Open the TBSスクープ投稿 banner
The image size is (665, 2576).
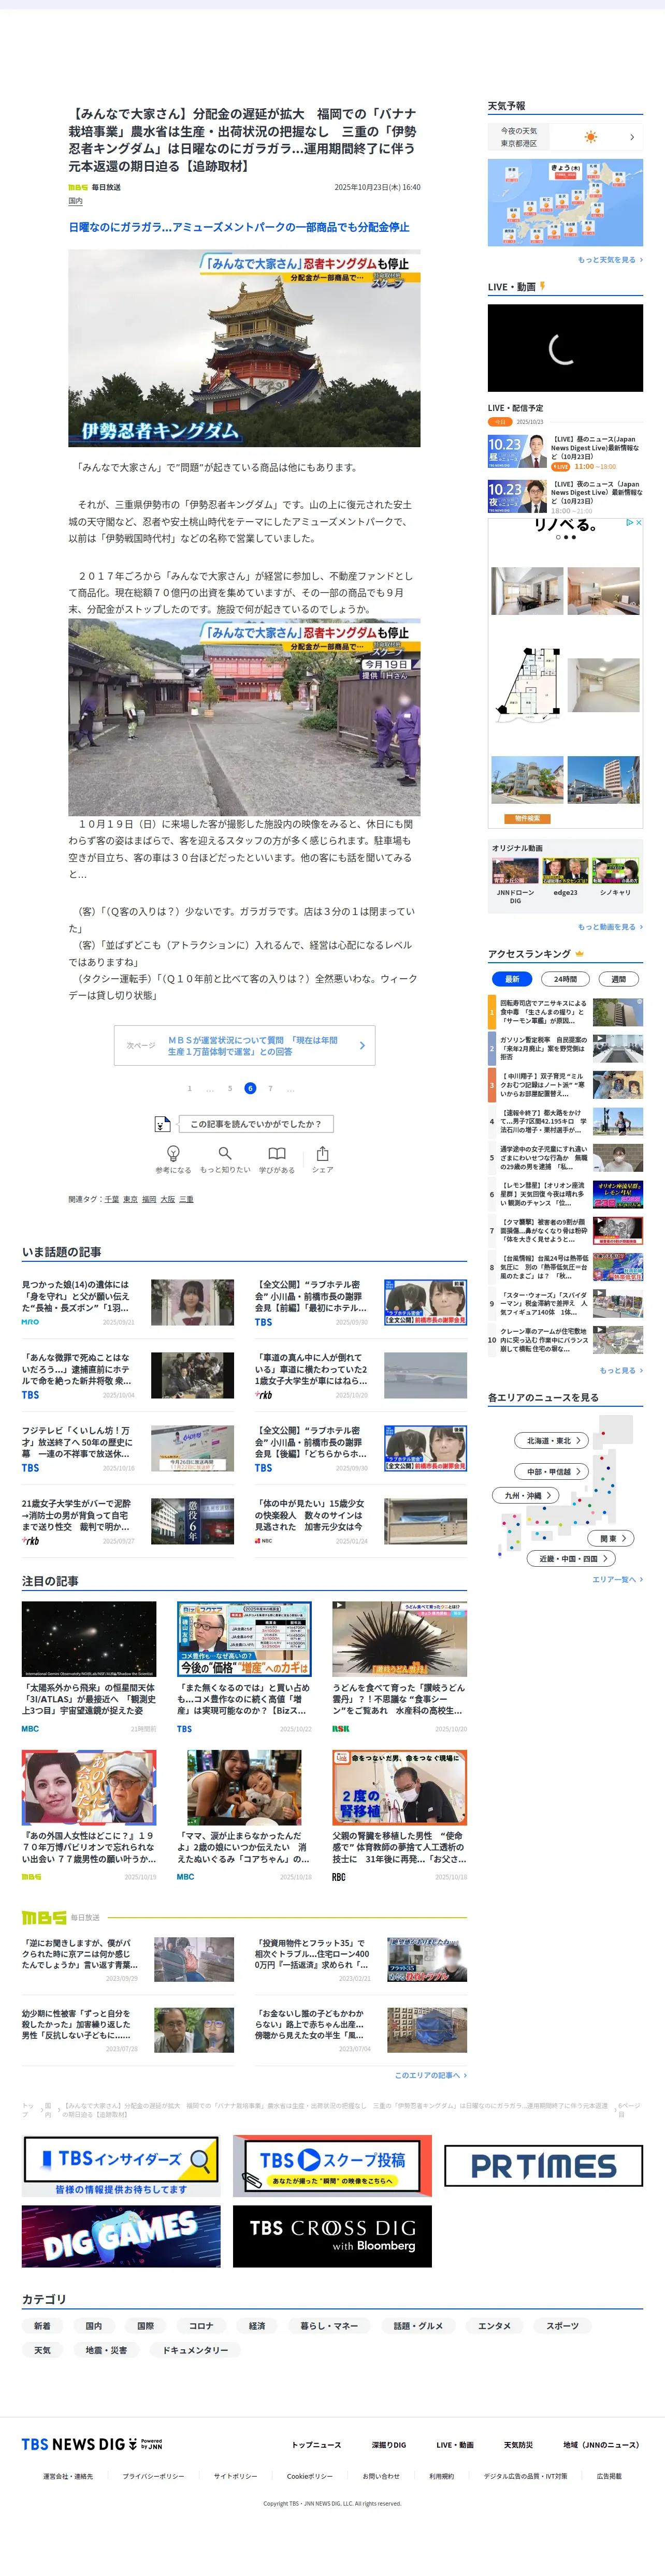[332, 2166]
